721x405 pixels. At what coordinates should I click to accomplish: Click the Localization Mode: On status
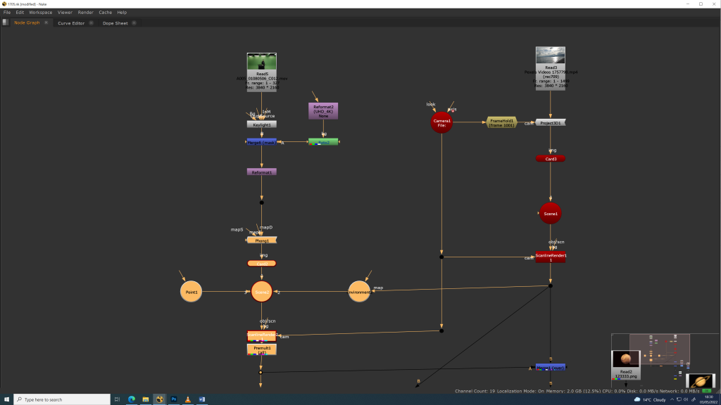520,391
